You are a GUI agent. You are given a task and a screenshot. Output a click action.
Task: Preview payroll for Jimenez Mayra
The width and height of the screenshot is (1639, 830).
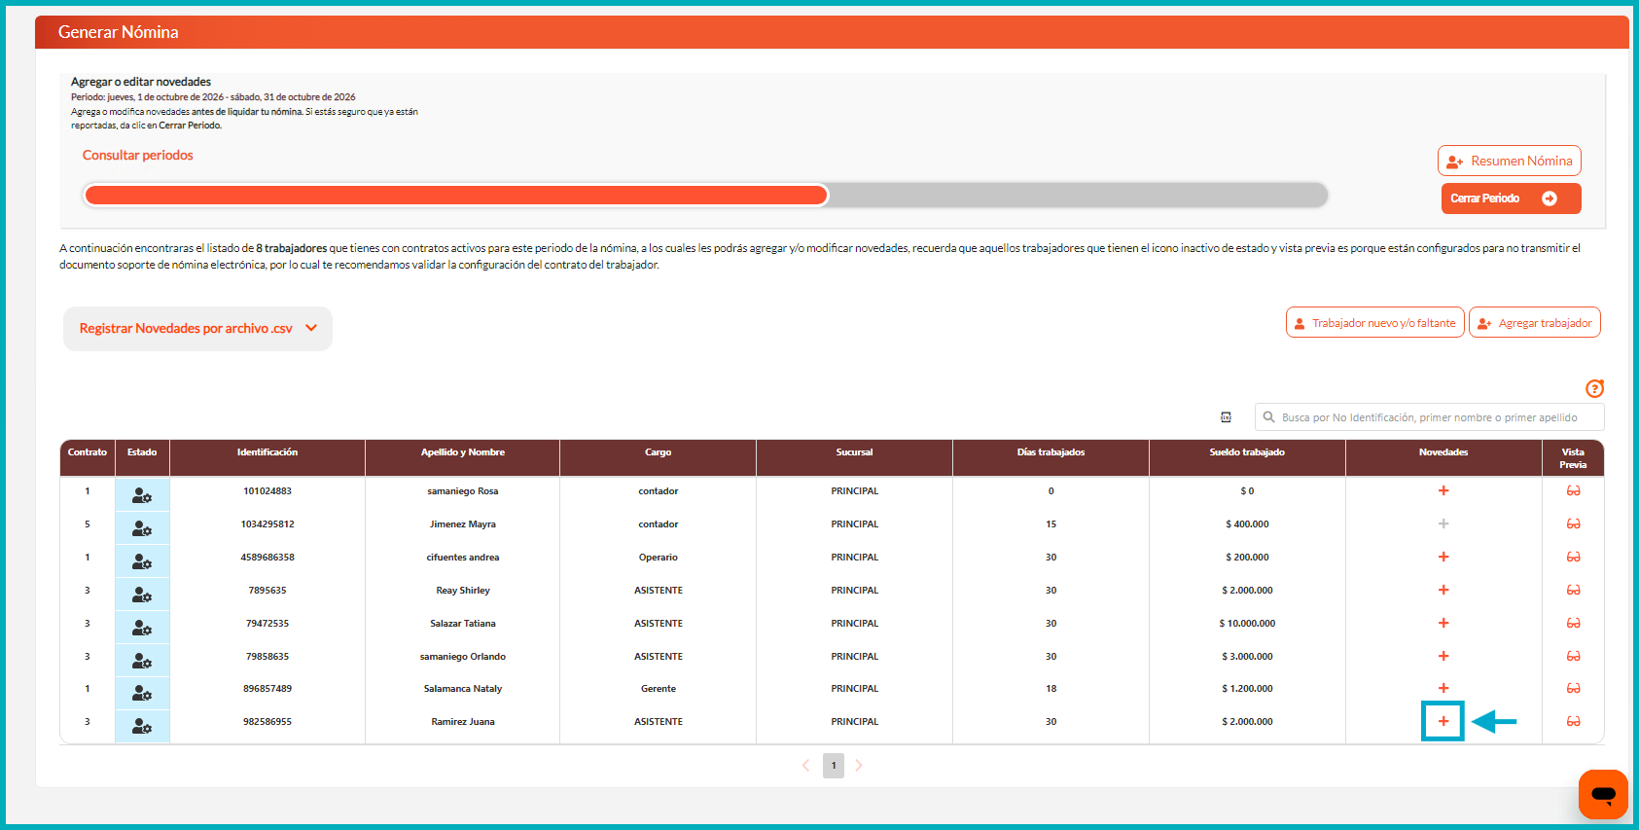pyautogui.click(x=1573, y=524)
